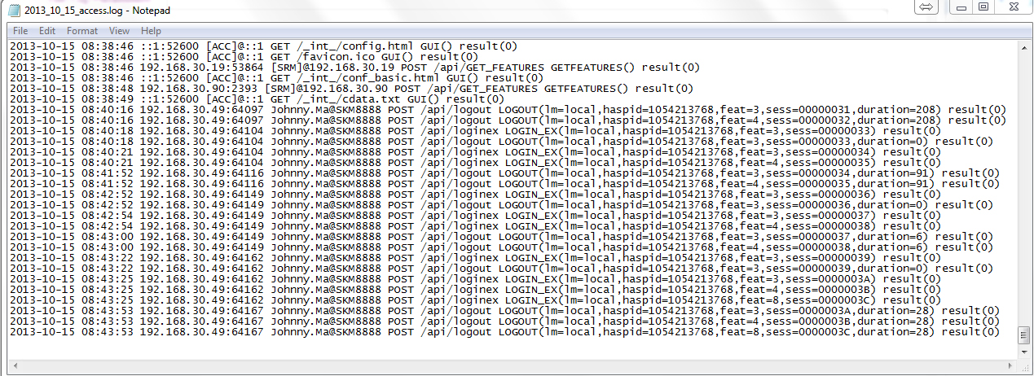
Task: Open the Edit menu
Action: coord(47,31)
